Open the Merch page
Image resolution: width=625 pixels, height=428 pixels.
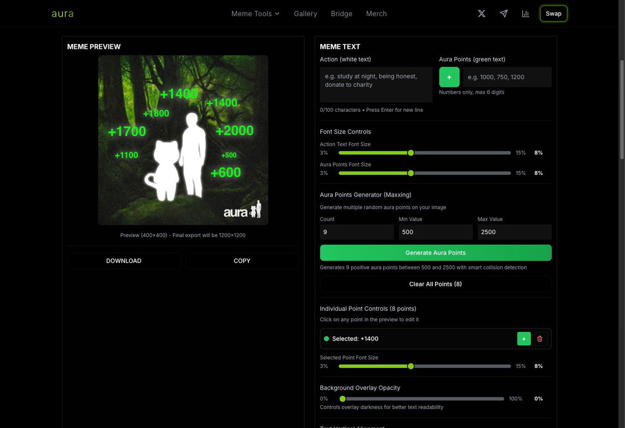coord(377,14)
